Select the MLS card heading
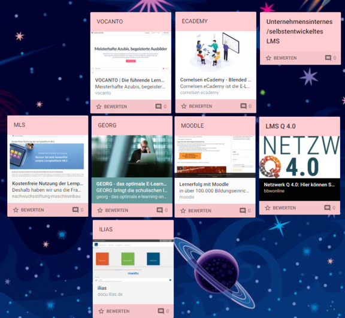 click(x=20, y=125)
